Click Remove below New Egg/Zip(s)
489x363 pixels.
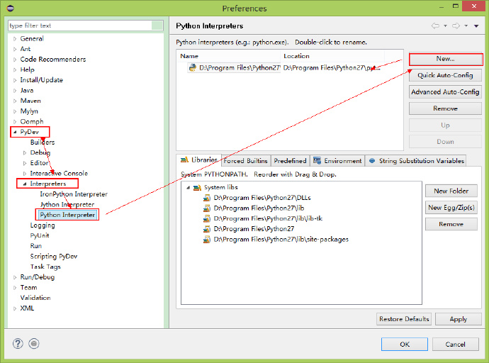tap(451, 224)
